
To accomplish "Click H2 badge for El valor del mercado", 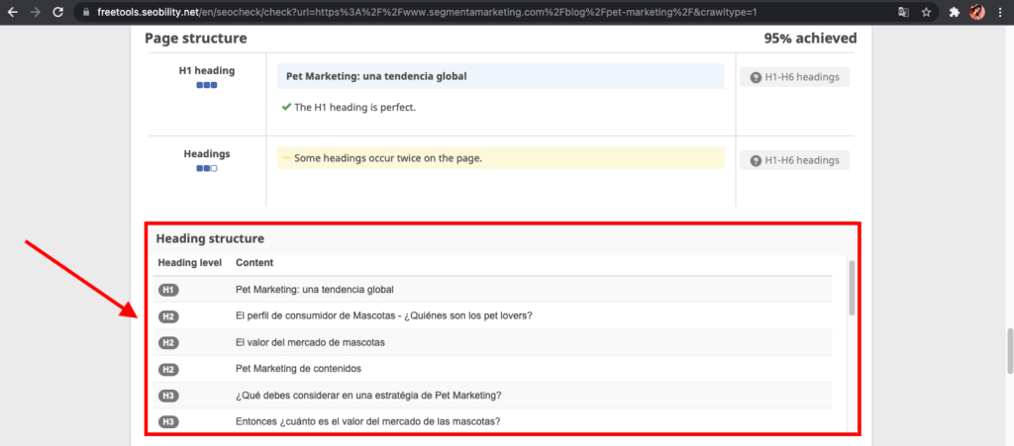I will [x=168, y=343].
